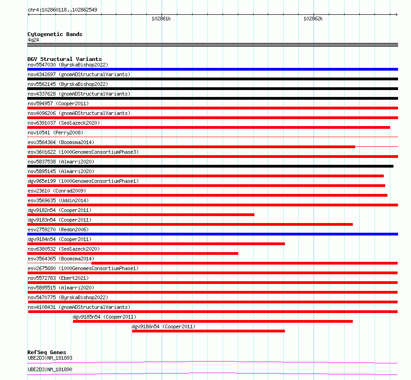Open nsv5895145 (Almarri2020) variant
411x380 pixels.
pos(61,171)
